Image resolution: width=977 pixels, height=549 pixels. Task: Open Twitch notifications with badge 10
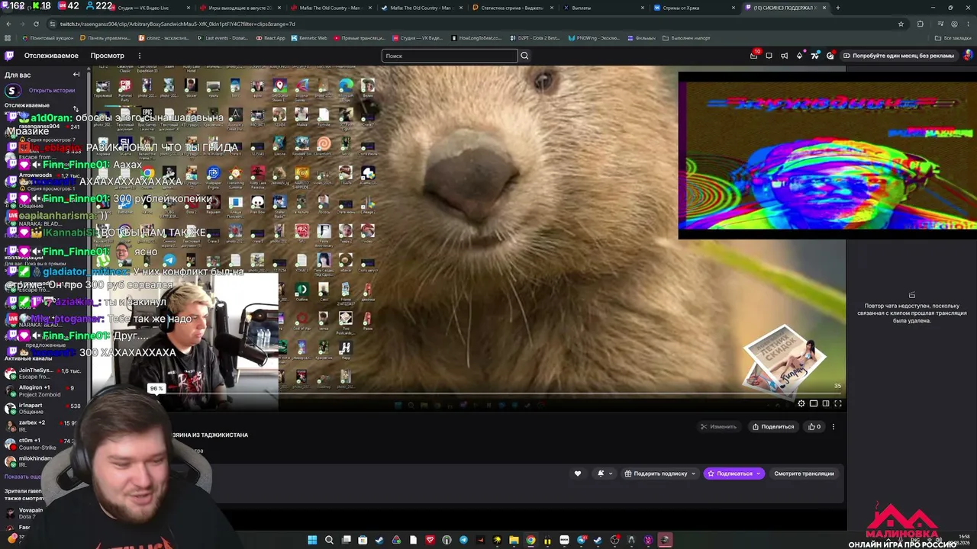(x=754, y=56)
